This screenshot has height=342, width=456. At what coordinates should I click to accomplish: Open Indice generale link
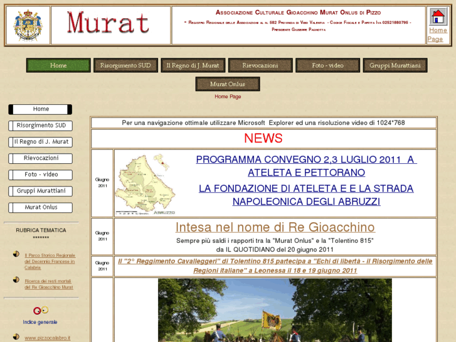point(40,322)
